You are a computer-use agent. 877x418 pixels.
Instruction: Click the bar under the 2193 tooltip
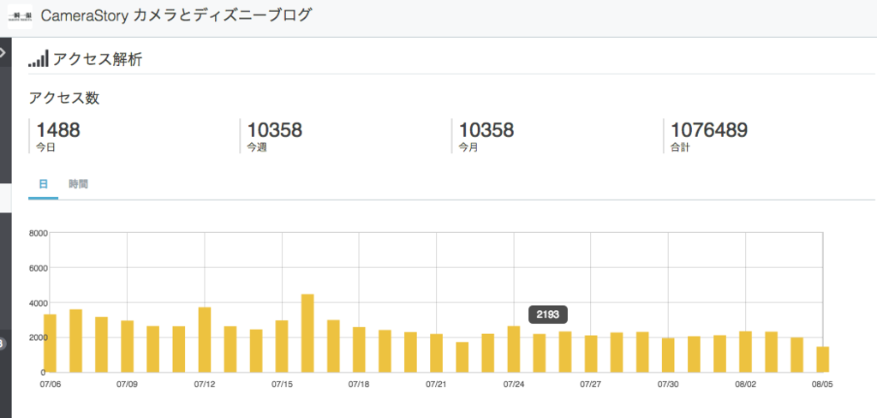(x=540, y=353)
